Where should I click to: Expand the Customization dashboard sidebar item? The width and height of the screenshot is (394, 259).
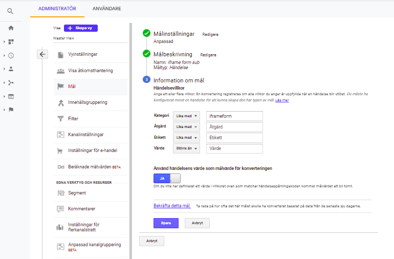point(11,41)
